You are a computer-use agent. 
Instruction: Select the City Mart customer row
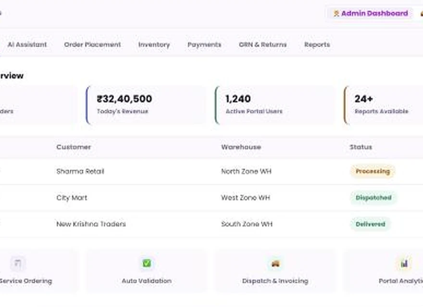coord(211,198)
